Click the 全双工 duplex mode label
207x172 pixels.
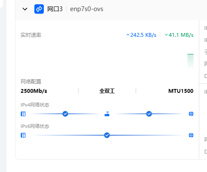click(107, 91)
